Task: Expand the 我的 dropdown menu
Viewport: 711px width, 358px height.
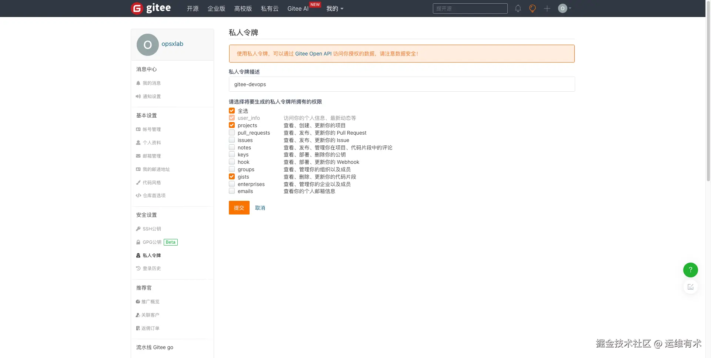Action: pyautogui.click(x=335, y=9)
